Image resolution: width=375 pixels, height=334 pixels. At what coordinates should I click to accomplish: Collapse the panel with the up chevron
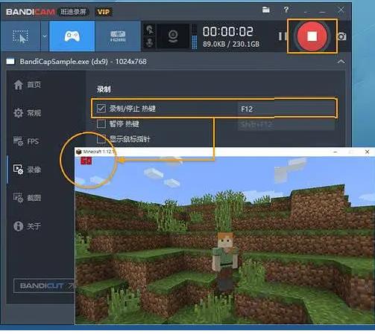(341, 62)
